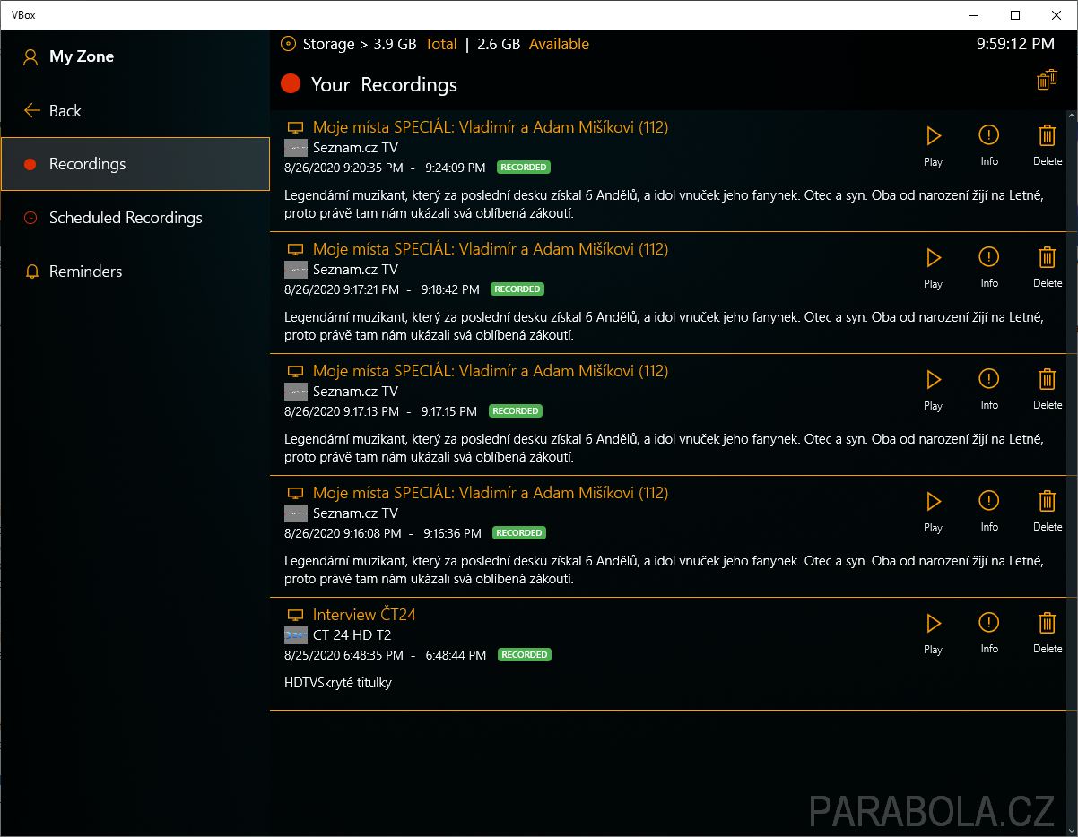Screen dimensions: 1078x837
Task: Click the CT 24 HD T2 channel logo
Action: (296, 635)
